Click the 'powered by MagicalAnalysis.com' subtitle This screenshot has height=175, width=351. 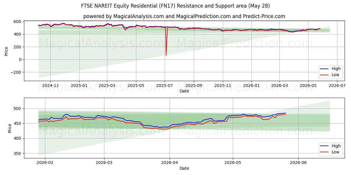point(184,16)
